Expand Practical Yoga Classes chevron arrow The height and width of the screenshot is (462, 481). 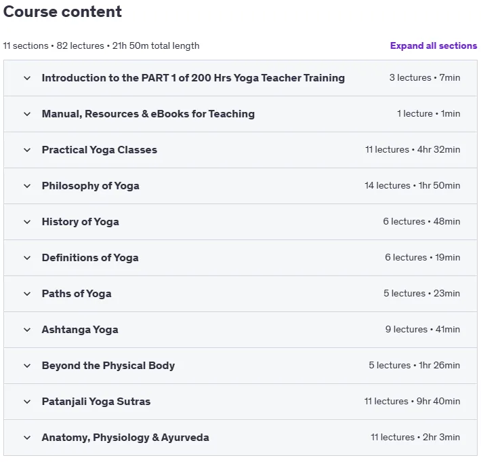(27, 150)
